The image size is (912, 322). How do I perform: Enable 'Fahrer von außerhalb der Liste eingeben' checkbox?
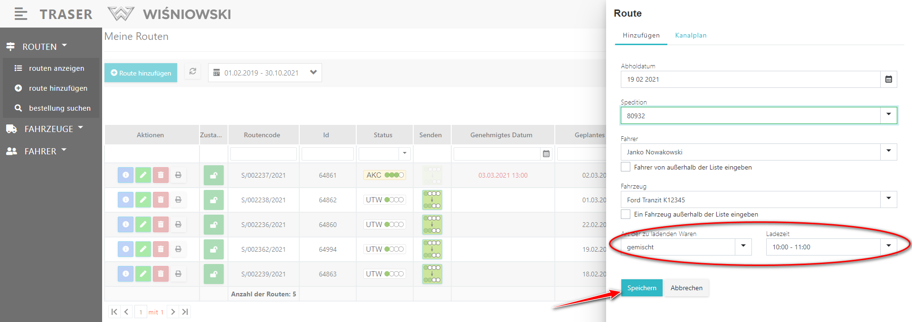(626, 167)
